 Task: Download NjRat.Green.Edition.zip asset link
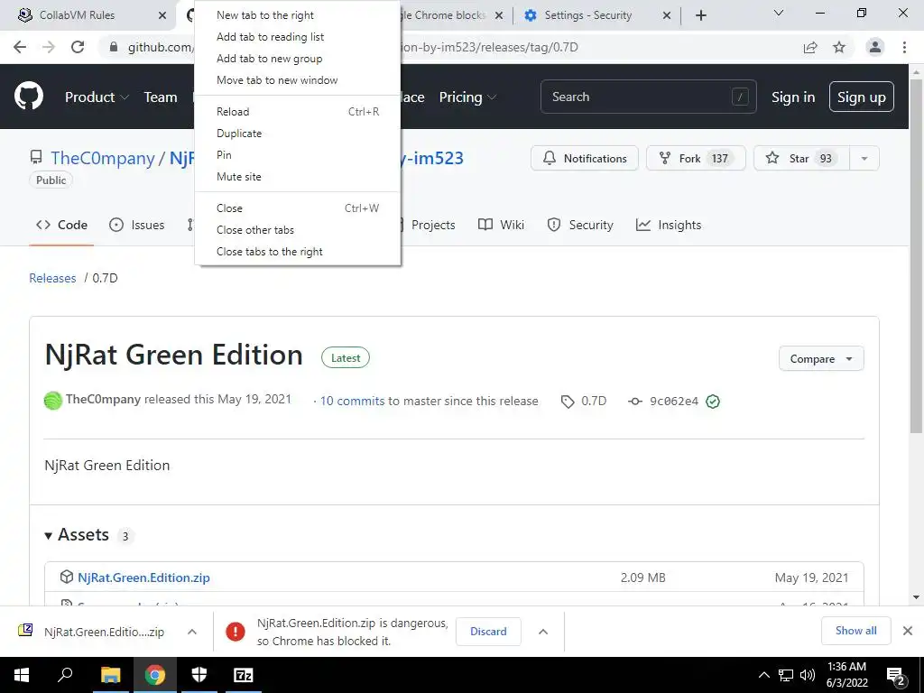point(143,578)
